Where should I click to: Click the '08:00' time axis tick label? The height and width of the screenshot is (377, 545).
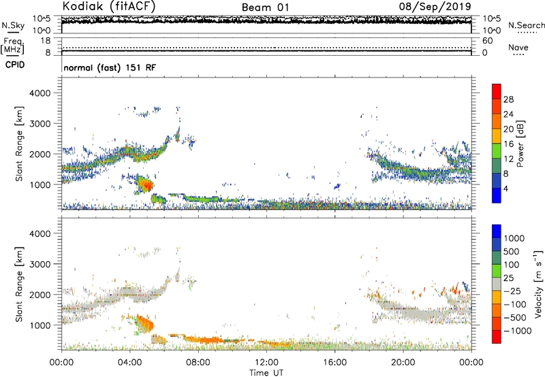coord(198,363)
